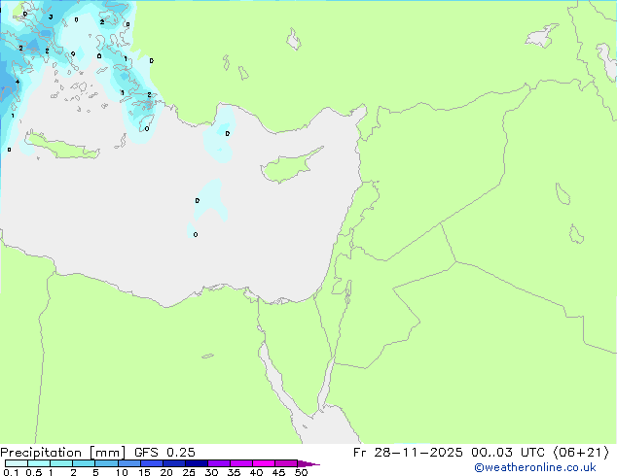Click the "(06+21)" forecast run label
Screen dimensions: 617x476
click(581, 453)
